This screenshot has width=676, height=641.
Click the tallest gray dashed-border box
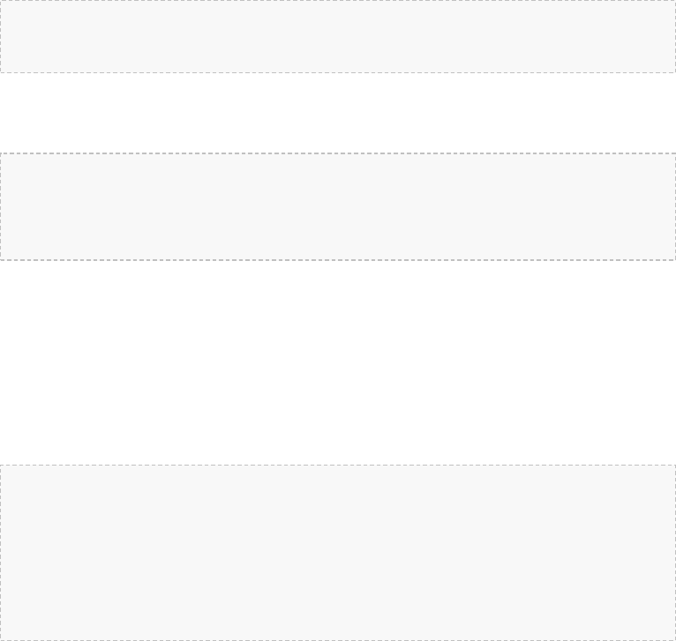(338, 552)
